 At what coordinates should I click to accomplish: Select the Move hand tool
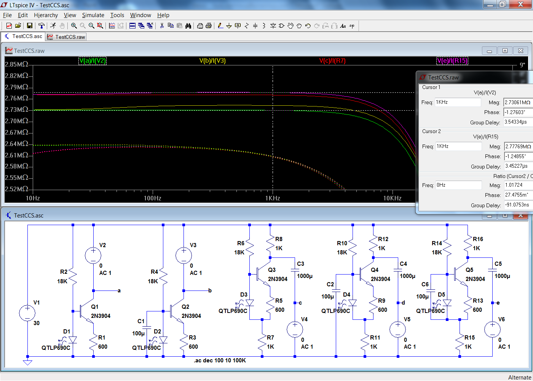click(290, 25)
